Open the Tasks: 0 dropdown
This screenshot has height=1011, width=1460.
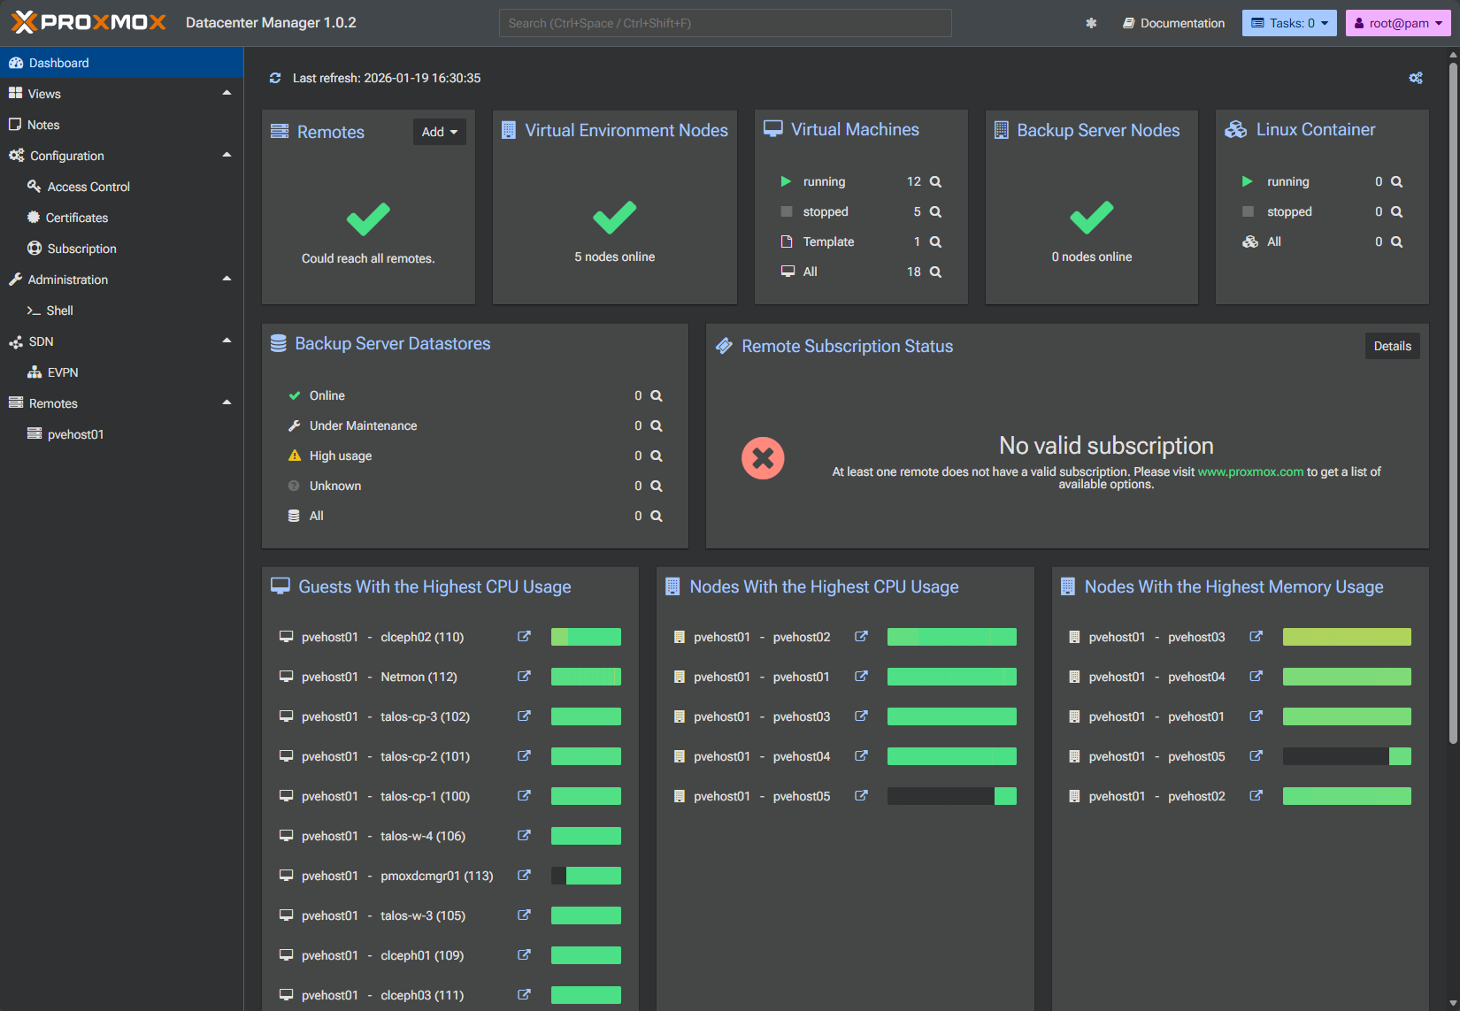(x=1290, y=23)
